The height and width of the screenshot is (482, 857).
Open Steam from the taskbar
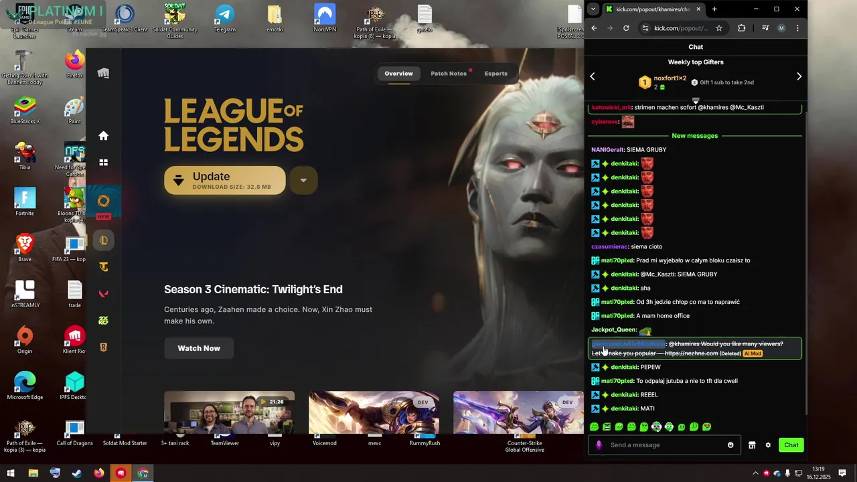coord(77,473)
